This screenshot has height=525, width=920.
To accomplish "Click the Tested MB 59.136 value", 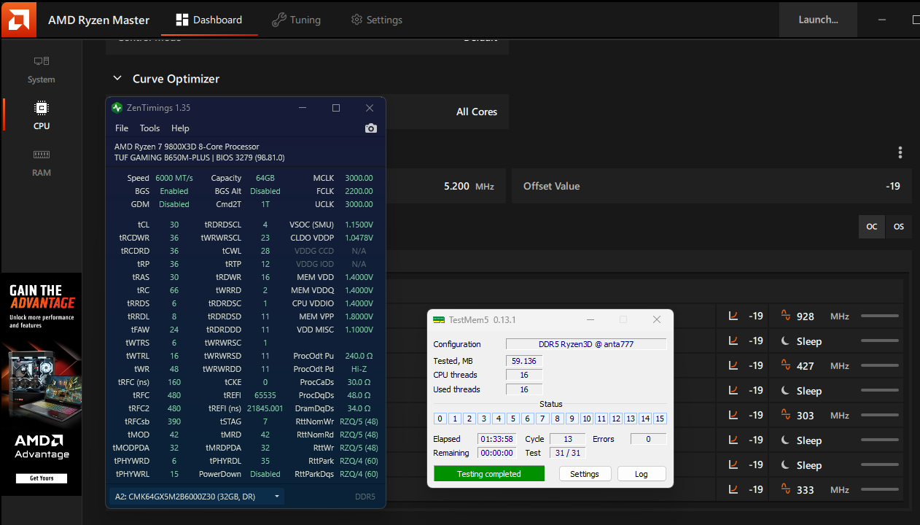I will (524, 360).
